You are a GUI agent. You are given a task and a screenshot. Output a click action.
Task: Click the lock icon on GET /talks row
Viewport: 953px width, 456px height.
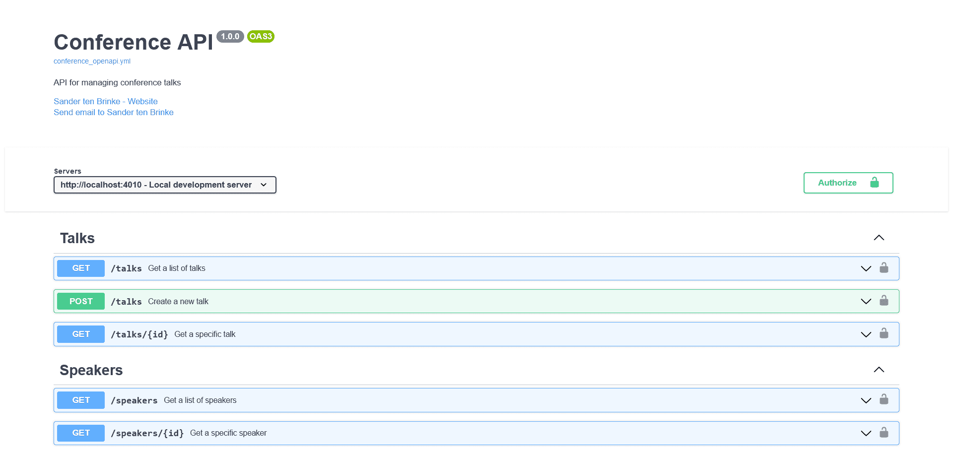[884, 268]
